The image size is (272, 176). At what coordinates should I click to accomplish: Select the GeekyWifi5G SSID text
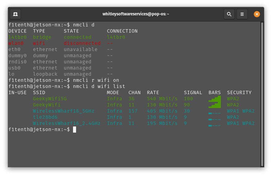[50, 99]
